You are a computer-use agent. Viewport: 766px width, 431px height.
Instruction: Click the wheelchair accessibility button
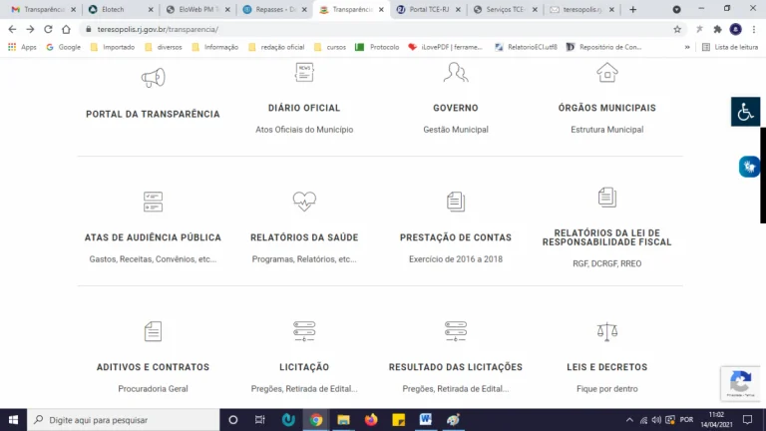745,112
